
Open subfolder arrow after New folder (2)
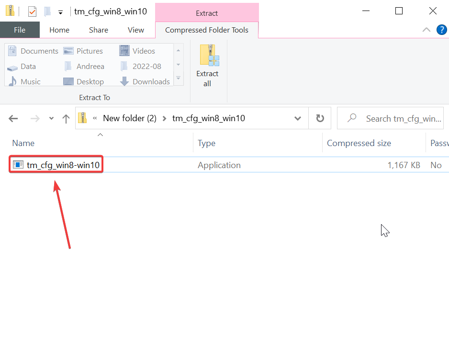point(164,118)
